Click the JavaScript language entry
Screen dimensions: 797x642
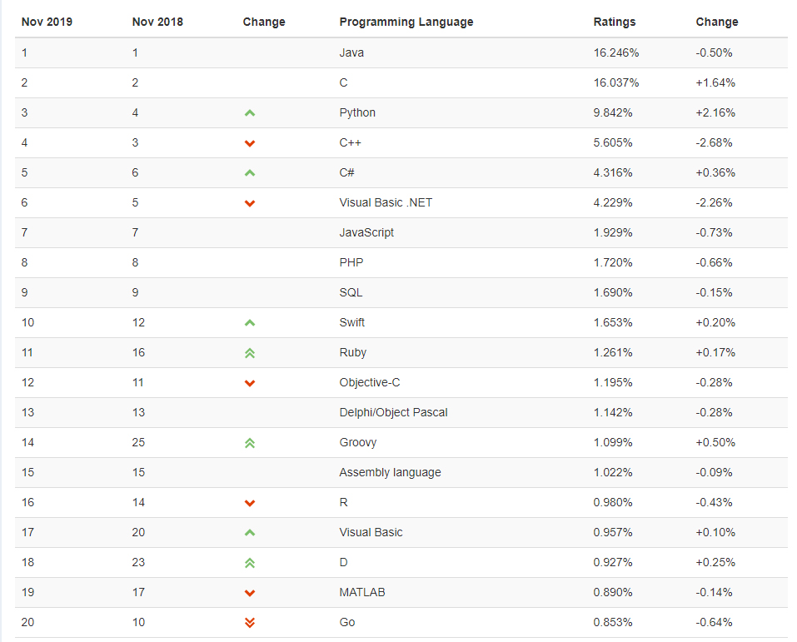[366, 232]
